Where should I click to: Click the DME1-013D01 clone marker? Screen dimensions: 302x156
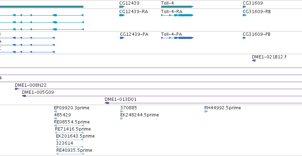(107, 103)
